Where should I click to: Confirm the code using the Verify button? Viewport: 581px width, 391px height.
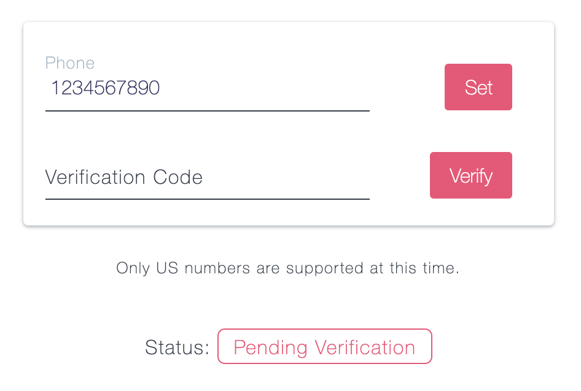tap(470, 175)
